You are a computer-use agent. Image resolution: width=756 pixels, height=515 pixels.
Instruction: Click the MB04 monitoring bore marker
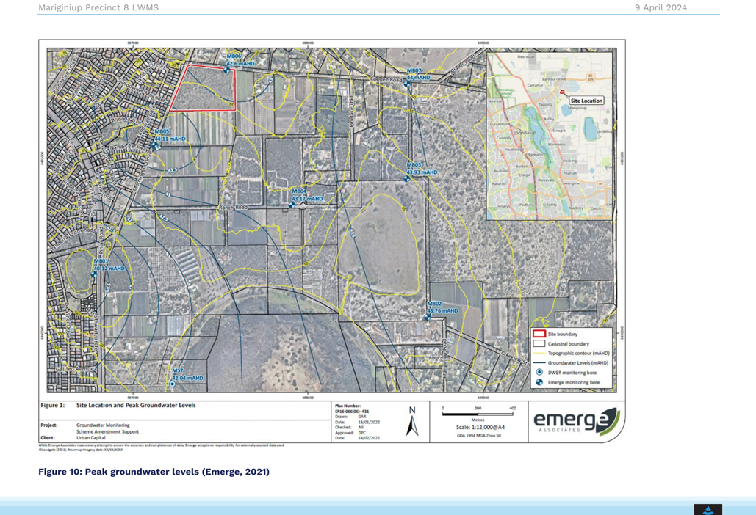(x=292, y=205)
